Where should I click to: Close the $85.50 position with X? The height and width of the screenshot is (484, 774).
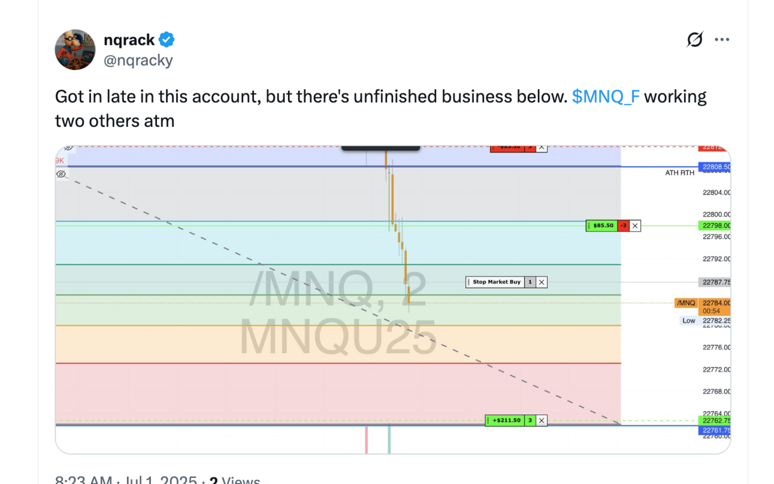[635, 226]
